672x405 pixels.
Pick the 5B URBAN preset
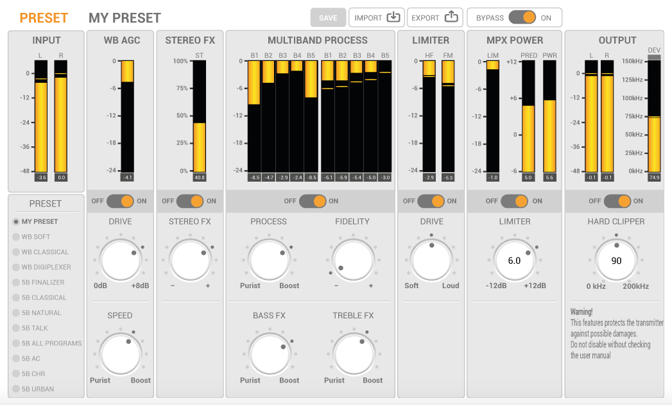tap(38, 389)
